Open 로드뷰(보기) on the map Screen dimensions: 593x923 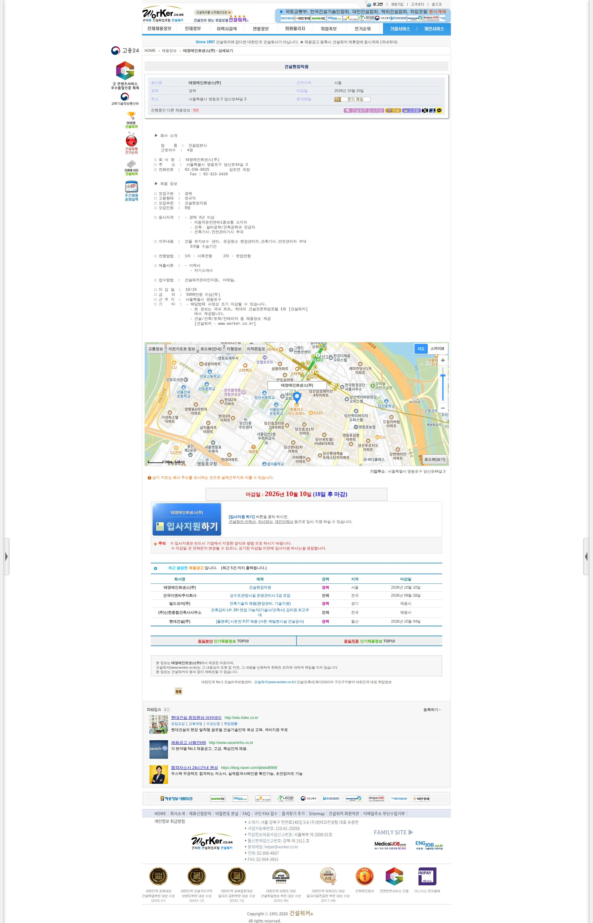(435, 459)
